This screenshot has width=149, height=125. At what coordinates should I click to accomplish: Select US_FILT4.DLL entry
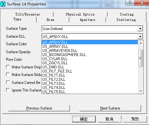coord(90,88)
